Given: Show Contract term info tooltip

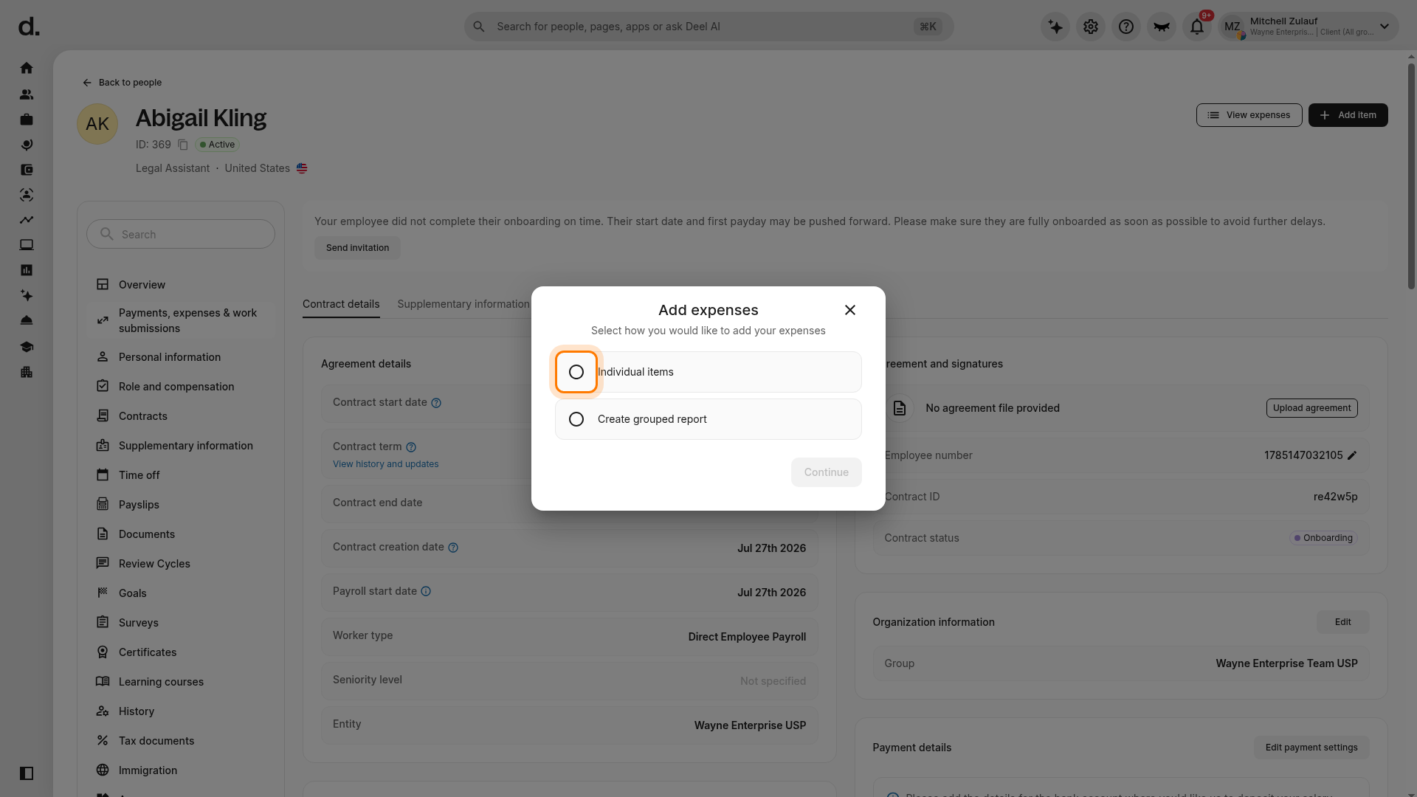Looking at the screenshot, I should [x=411, y=447].
